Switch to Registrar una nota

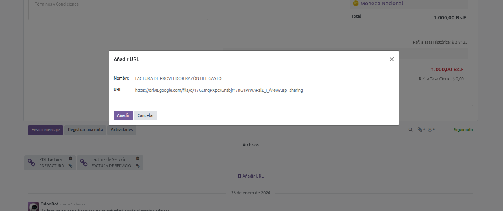pyautogui.click(x=85, y=130)
